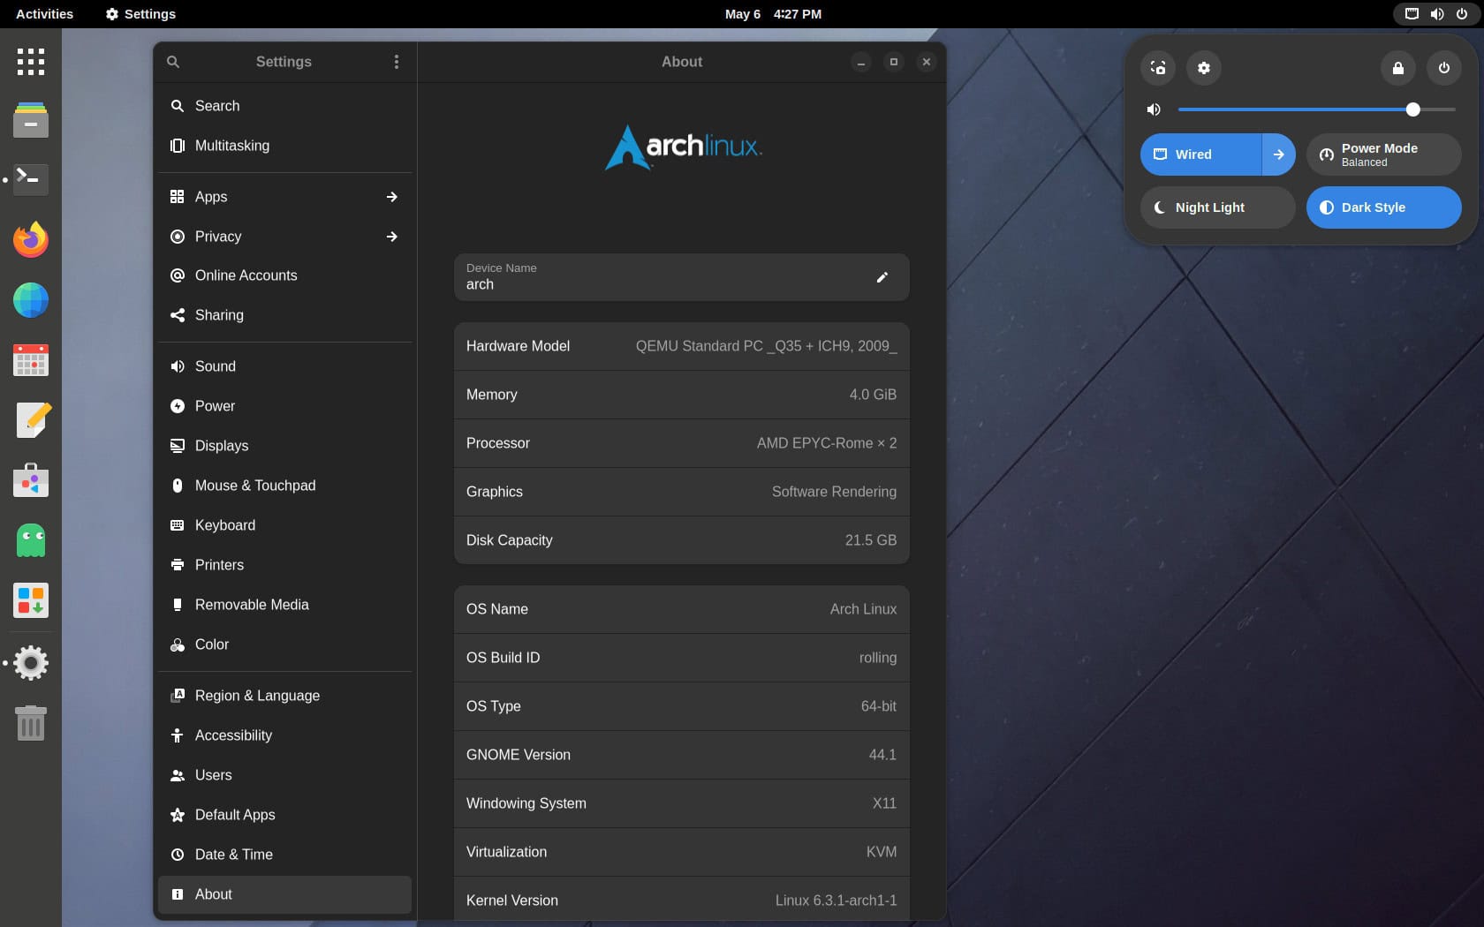Take a screenshot from quick settings
Image resolution: width=1484 pixels, height=927 pixels.
coord(1158,68)
